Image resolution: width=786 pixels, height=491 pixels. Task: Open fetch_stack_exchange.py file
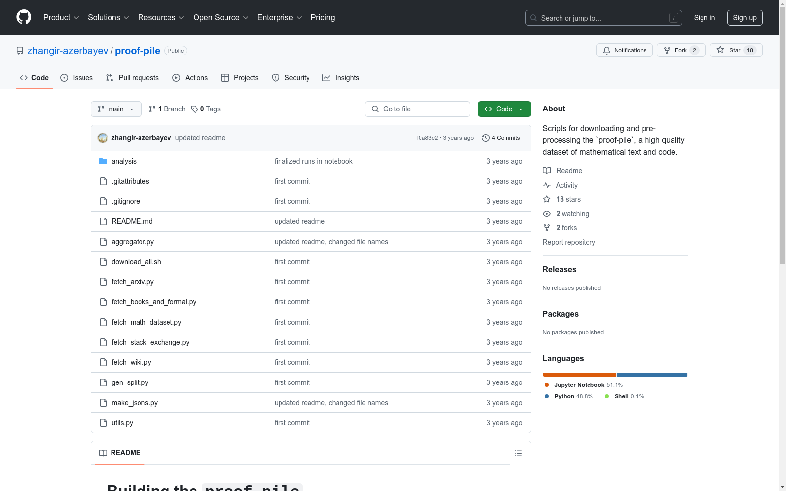pyautogui.click(x=150, y=342)
